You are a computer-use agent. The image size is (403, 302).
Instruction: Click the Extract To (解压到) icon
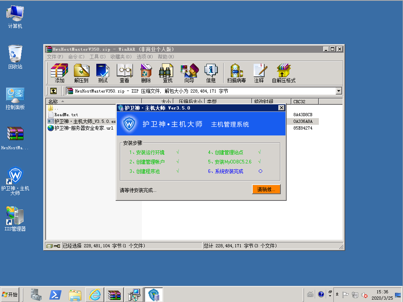tap(81, 73)
